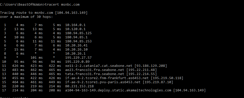The width and height of the screenshot is (244, 98).
Task: Click the 101 ms value on hop 9
Action: pyautogui.click(x=37, y=58)
